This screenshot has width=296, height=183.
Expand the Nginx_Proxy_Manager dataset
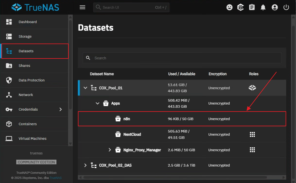(110, 150)
